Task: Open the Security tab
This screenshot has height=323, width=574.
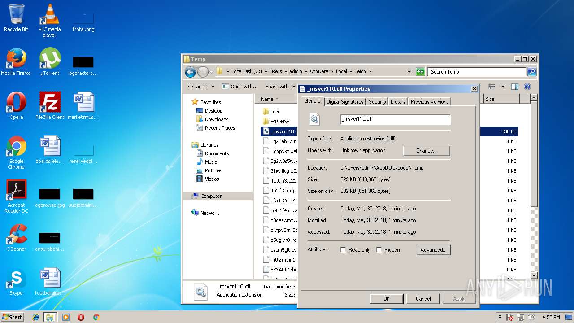Action: [x=377, y=102]
